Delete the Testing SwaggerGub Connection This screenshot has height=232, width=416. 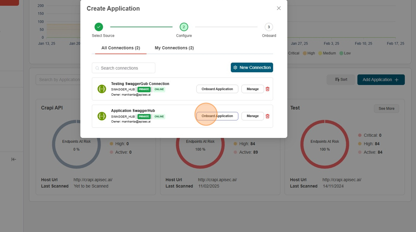point(267,89)
